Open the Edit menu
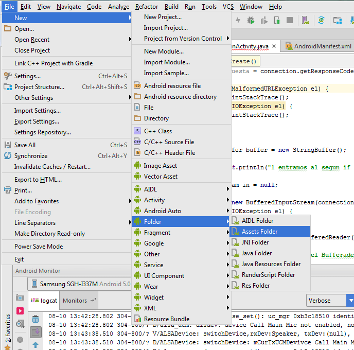Screen dimensions: 354x350 (x=26, y=7)
